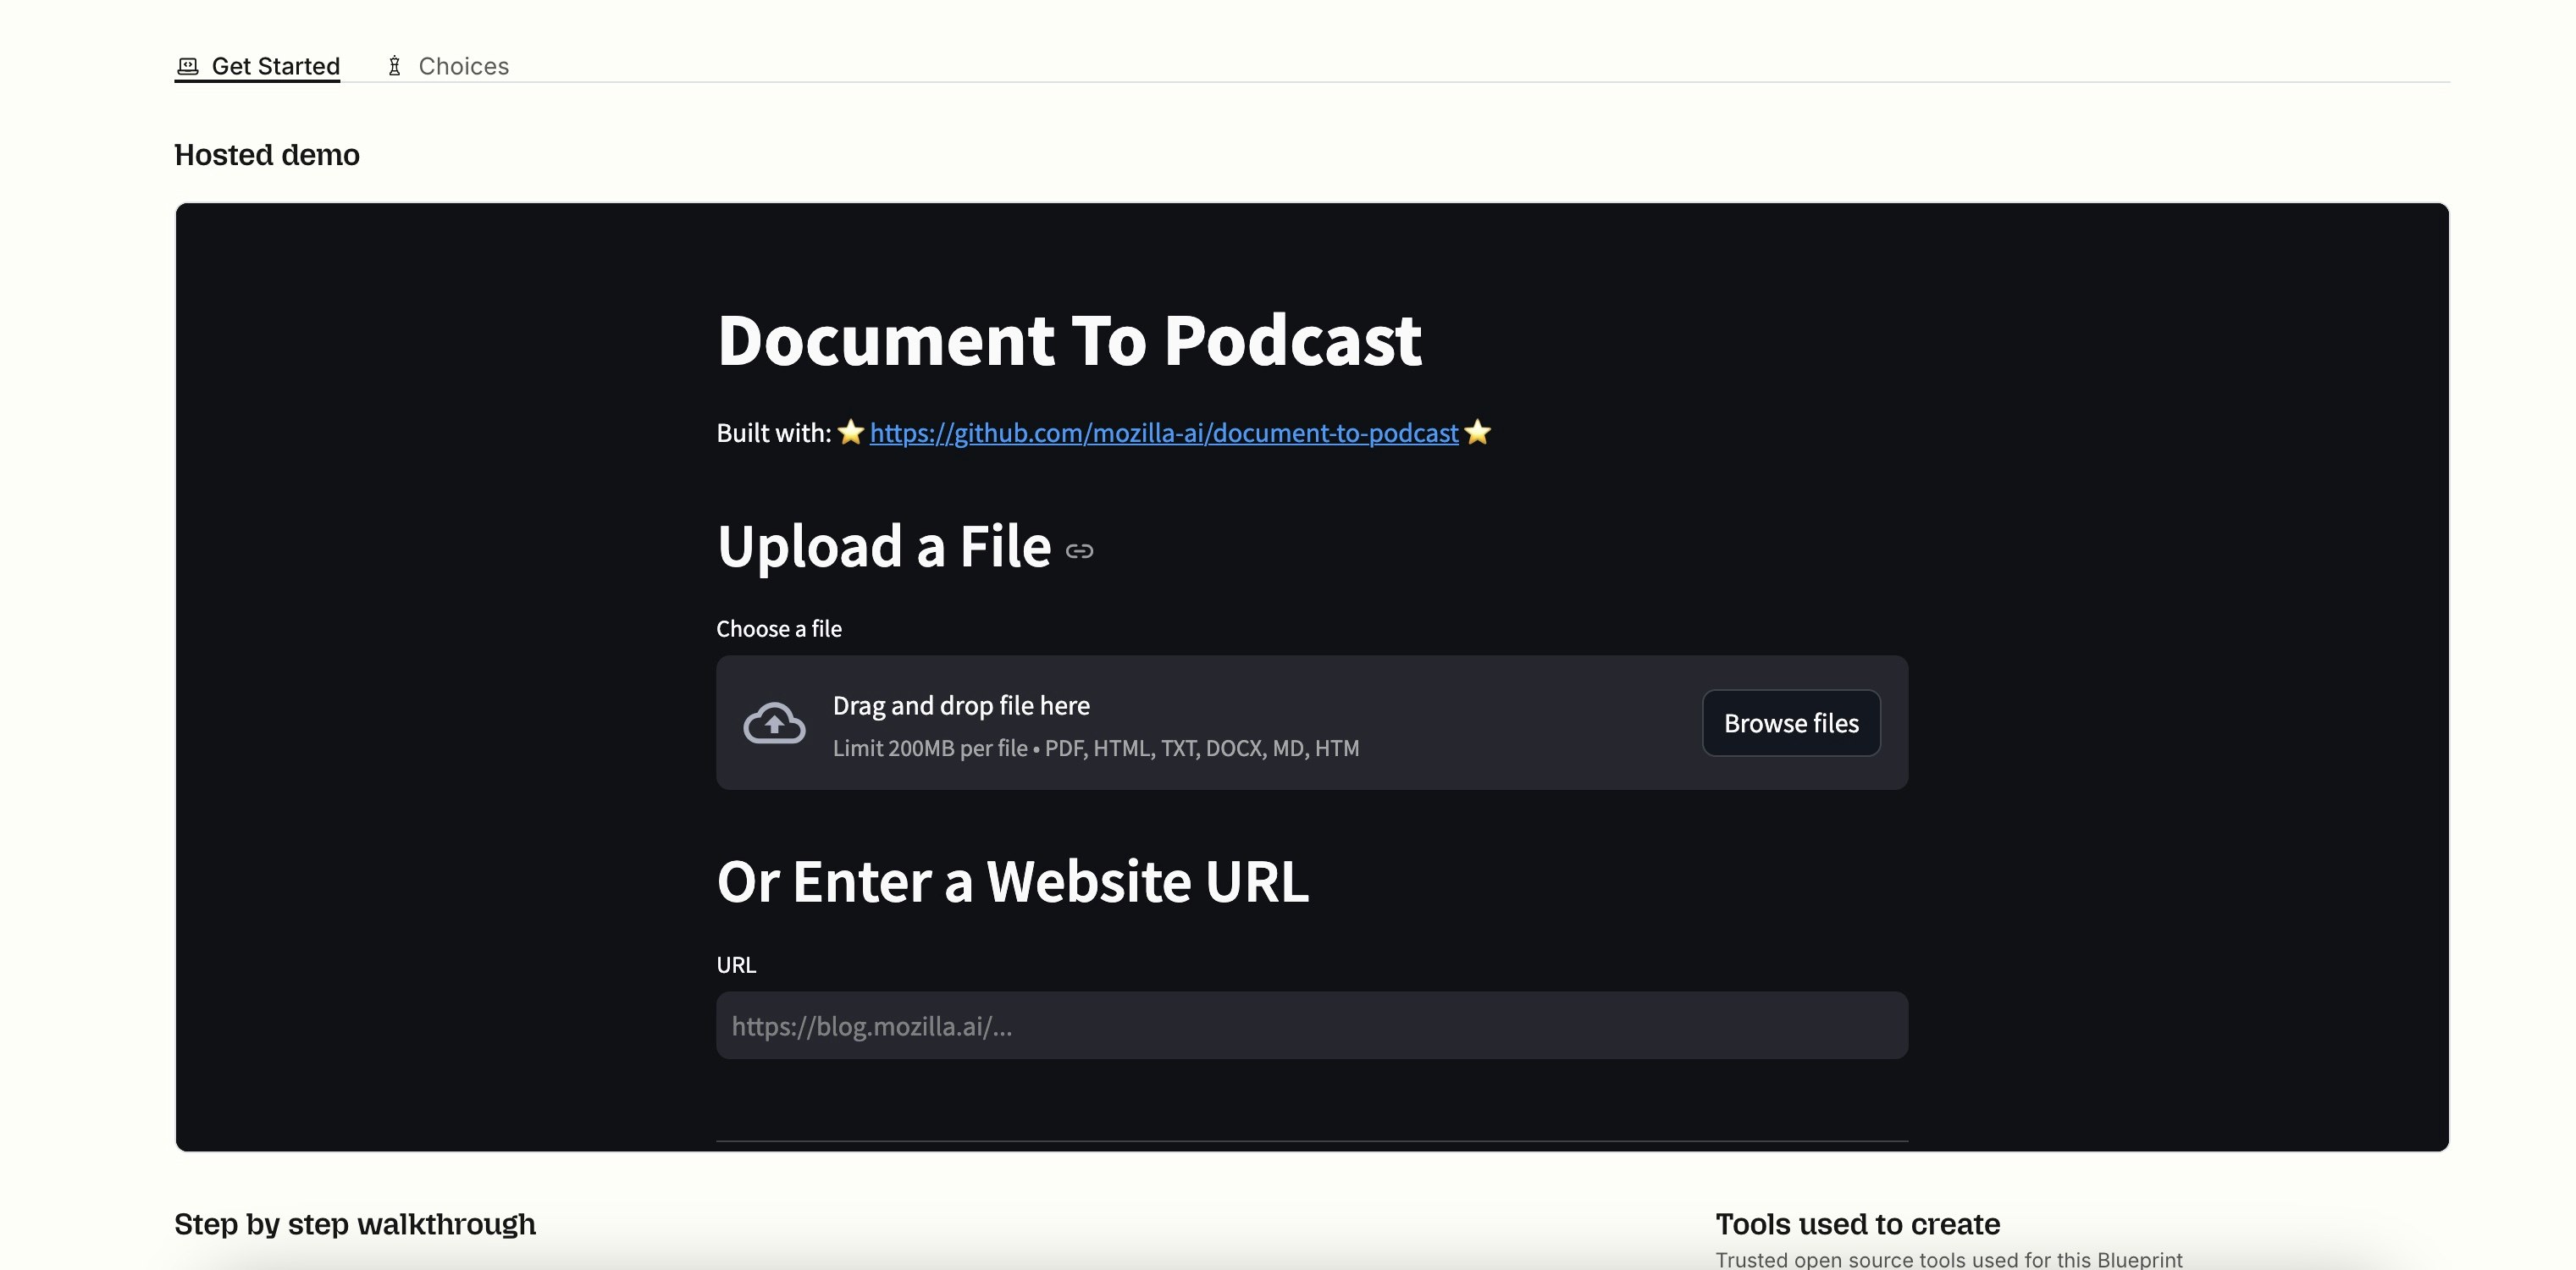
Task: Click the 'Drag and drop file here' text
Action: 961,705
